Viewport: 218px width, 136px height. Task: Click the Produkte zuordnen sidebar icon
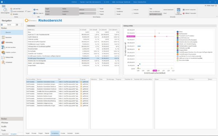pyautogui.click(x=3, y=52)
